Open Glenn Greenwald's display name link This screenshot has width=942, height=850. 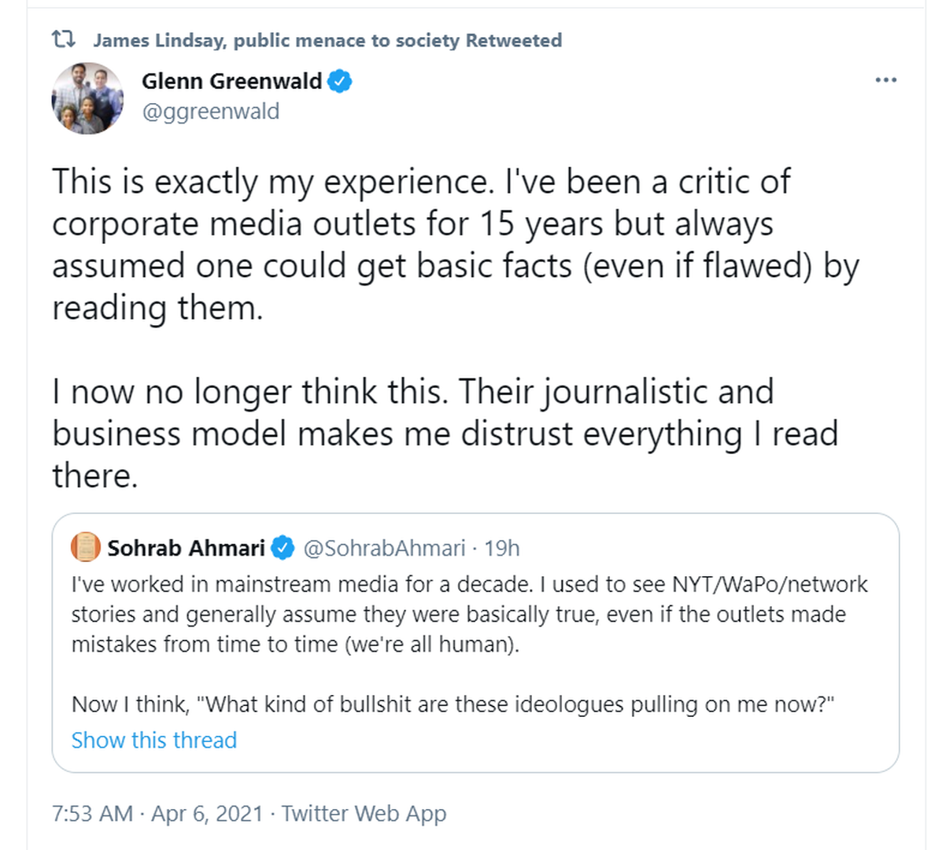(x=231, y=81)
